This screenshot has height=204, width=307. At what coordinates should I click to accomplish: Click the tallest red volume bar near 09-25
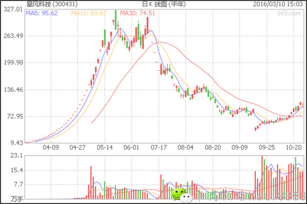[262, 177]
